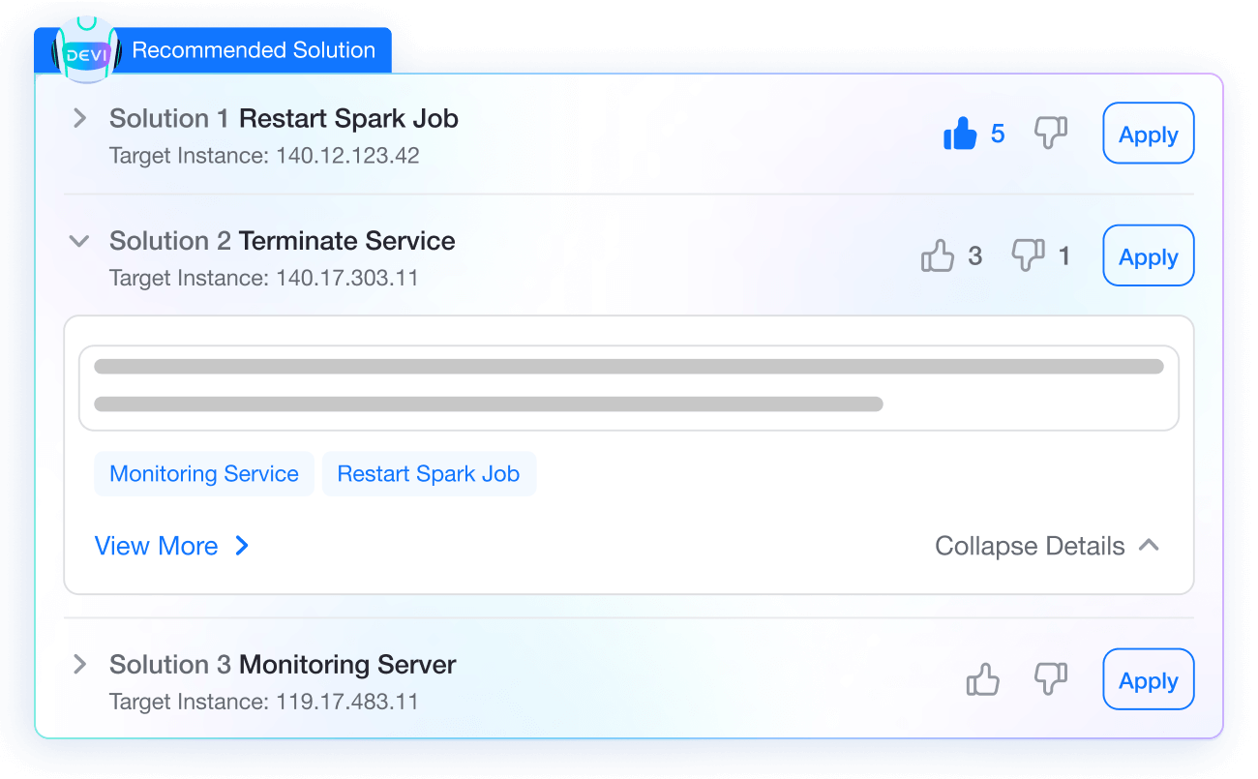The width and height of the screenshot is (1258, 779).
Task: Apply Solution 2 Terminate Service
Action: pos(1148,255)
